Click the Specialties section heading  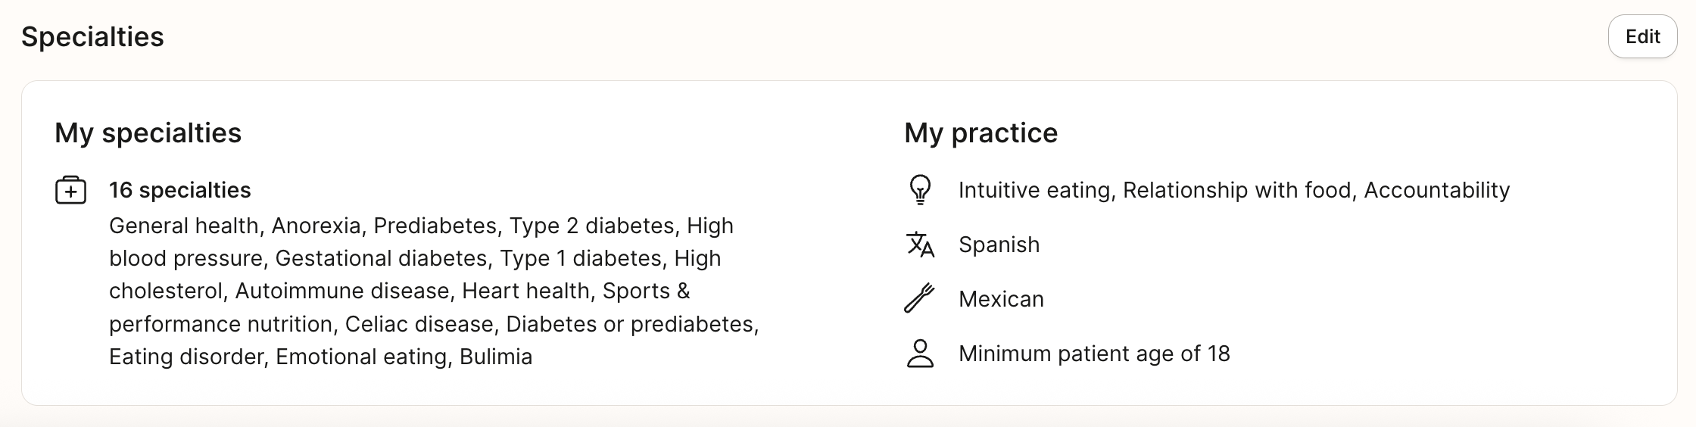pos(92,36)
